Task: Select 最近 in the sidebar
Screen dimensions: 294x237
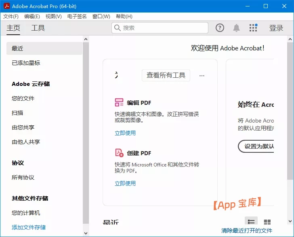Action: [44, 48]
